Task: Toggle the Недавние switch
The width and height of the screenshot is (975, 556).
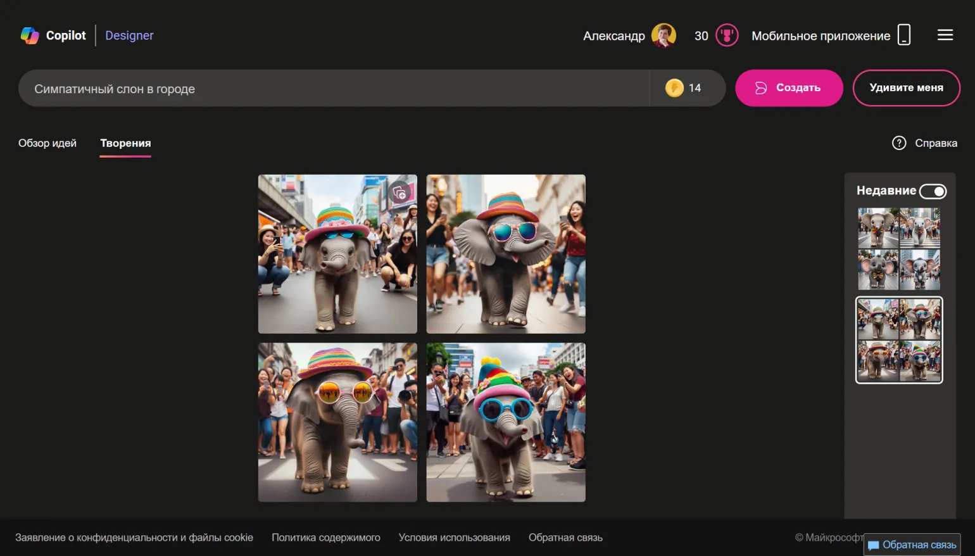Action: tap(933, 191)
